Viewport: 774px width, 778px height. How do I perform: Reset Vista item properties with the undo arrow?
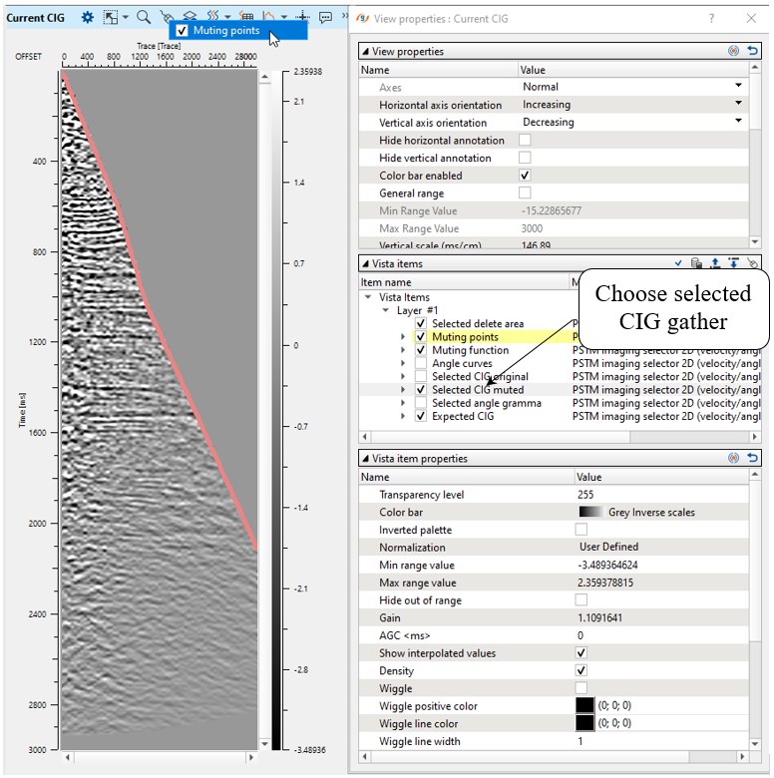pyautogui.click(x=751, y=458)
